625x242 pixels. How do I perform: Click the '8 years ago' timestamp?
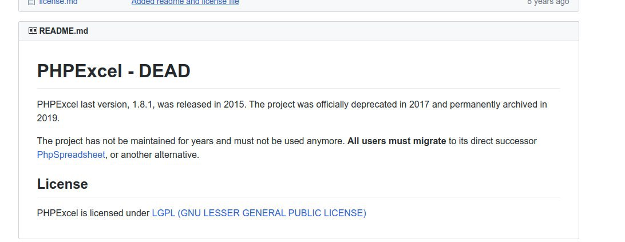click(548, 2)
